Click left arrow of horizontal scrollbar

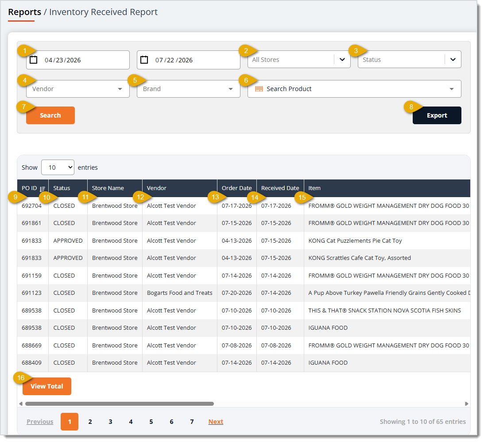point(21,404)
